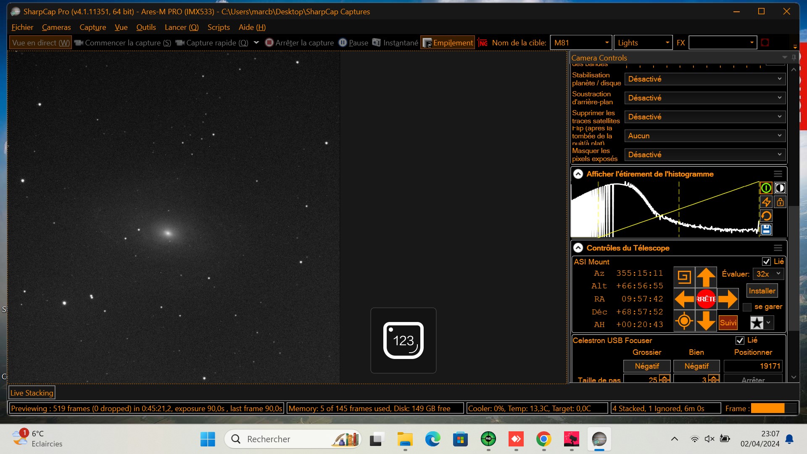Open the M81 target name dropdown
Image resolution: width=807 pixels, height=454 pixels.
(607, 43)
